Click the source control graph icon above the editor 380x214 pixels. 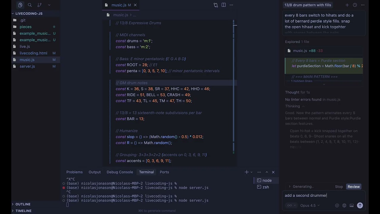(x=216, y=5)
